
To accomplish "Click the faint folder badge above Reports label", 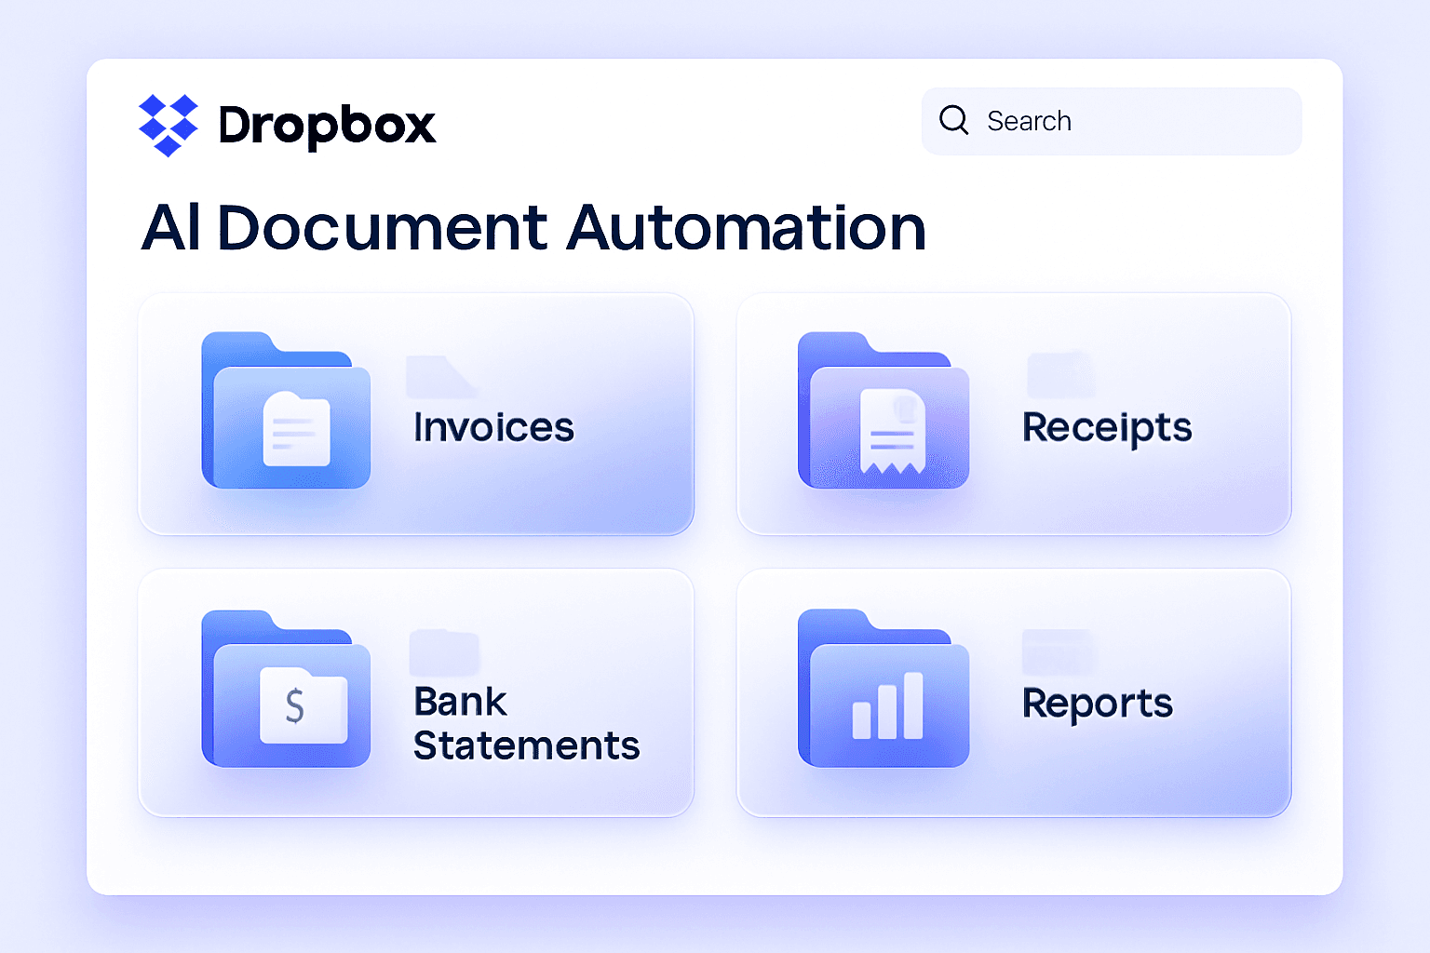I will (1057, 651).
